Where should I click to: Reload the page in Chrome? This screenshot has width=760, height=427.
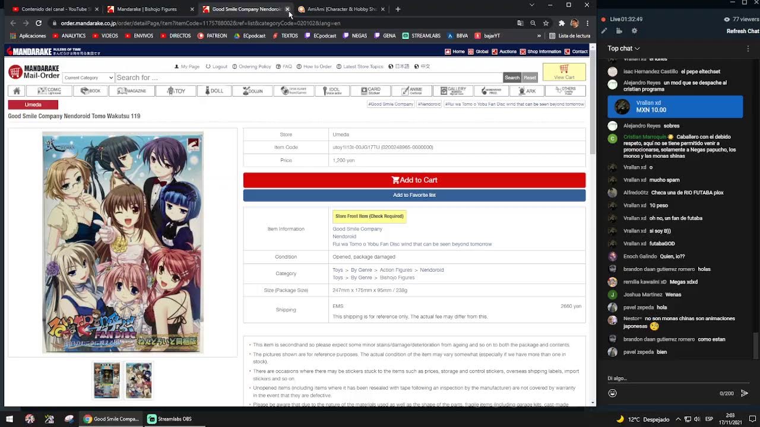[x=39, y=23]
